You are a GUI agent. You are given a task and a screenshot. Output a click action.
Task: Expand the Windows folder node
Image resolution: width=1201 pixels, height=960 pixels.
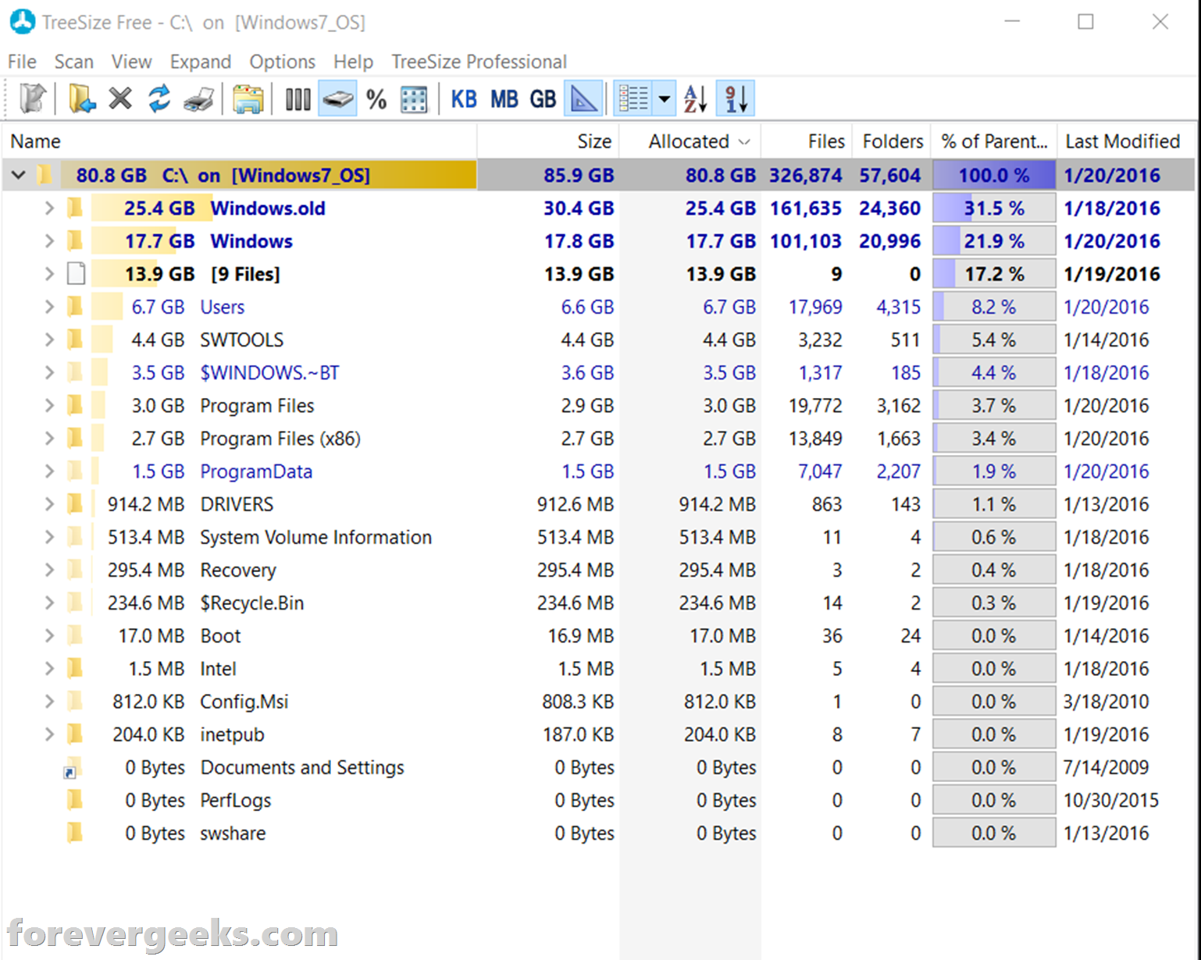[x=49, y=241]
